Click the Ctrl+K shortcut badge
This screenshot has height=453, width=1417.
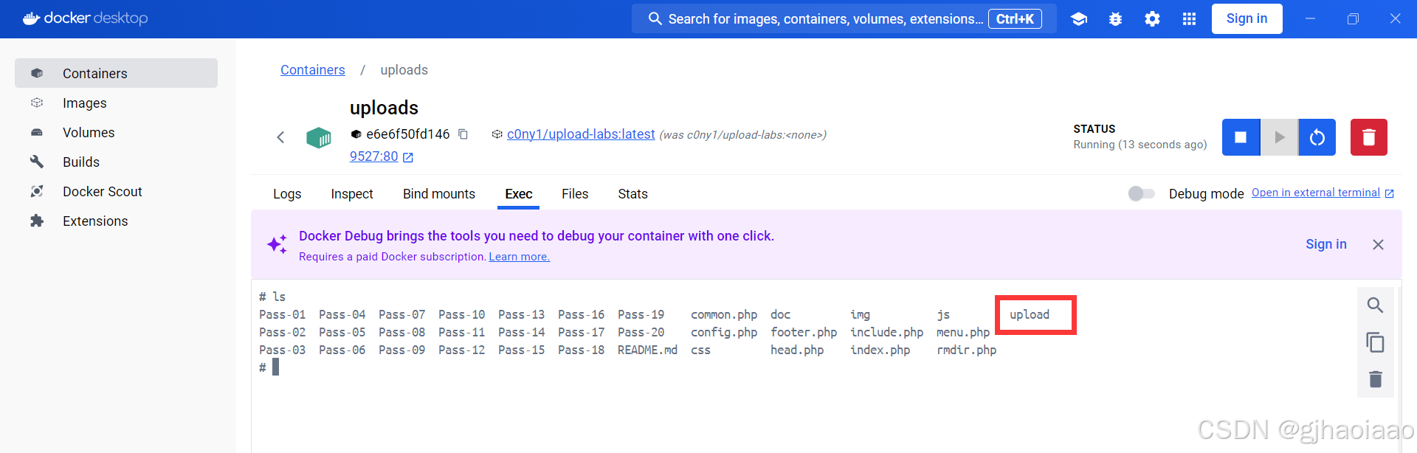coord(1015,19)
